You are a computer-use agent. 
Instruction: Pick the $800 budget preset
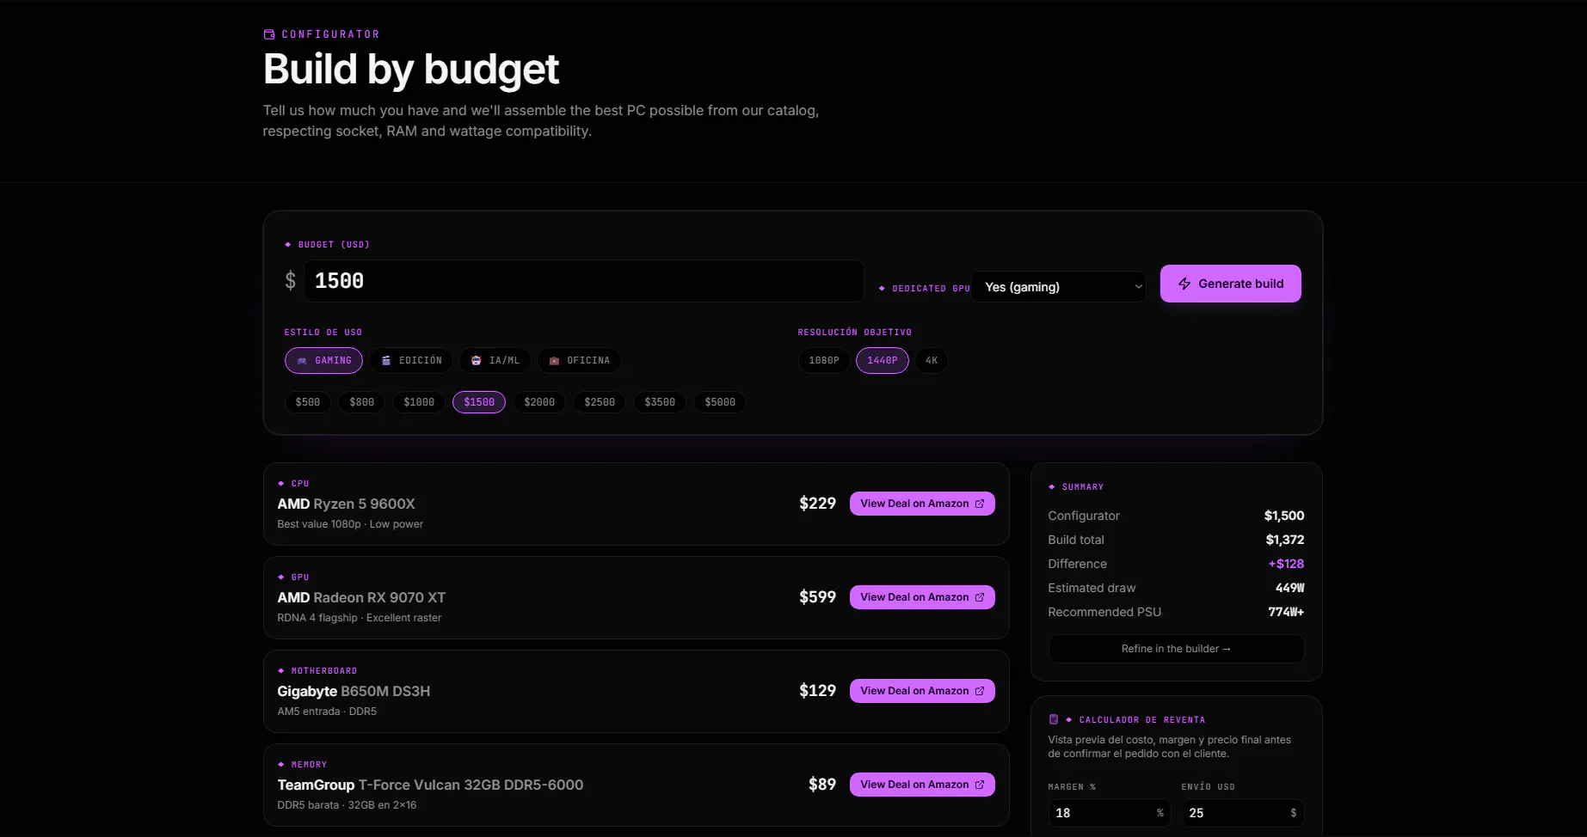pos(362,402)
